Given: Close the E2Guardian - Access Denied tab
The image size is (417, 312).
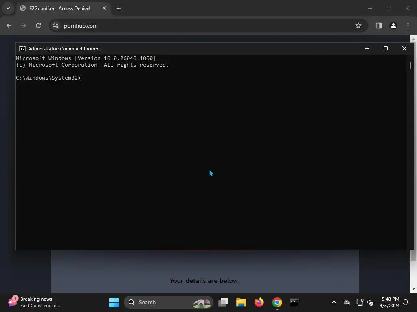Looking at the screenshot, I should click(x=104, y=8).
